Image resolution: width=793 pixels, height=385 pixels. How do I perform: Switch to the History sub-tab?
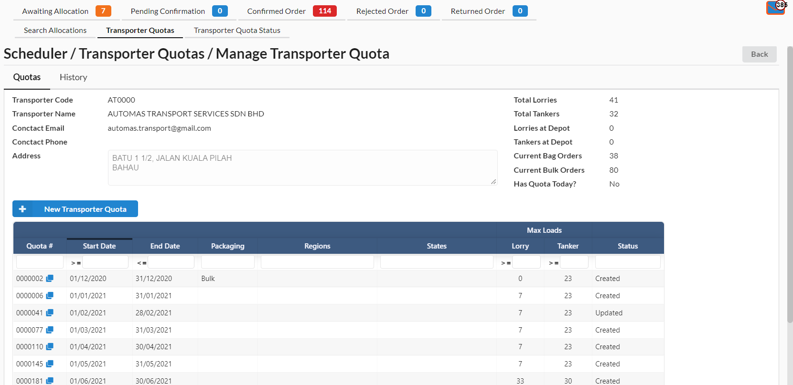click(74, 77)
